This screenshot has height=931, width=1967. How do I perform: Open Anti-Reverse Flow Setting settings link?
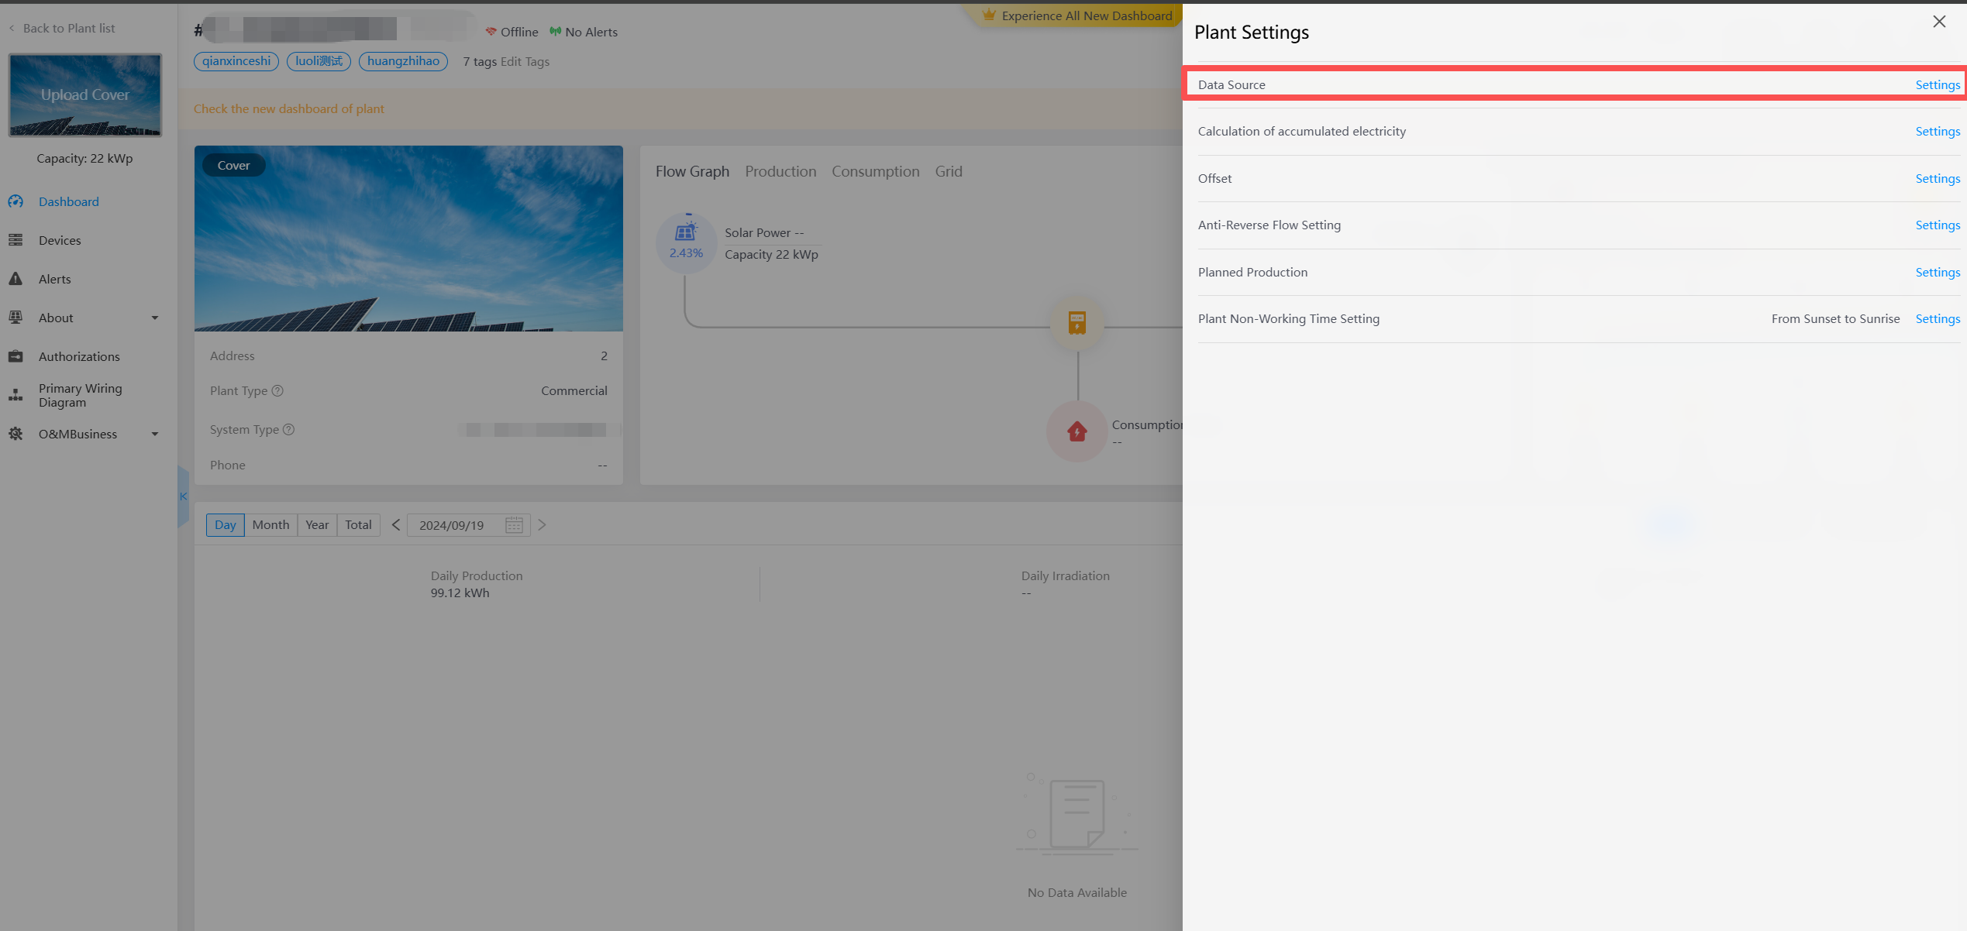click(x=1937, y=225)
